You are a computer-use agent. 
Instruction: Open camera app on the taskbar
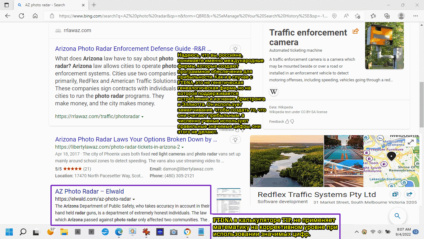coord(173,232)
